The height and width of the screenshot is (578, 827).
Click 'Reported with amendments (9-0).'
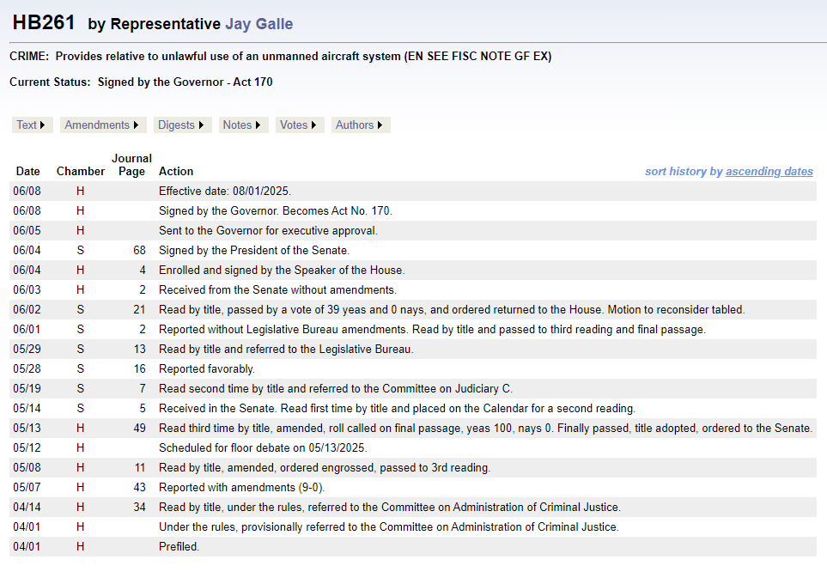coord(241,488)
